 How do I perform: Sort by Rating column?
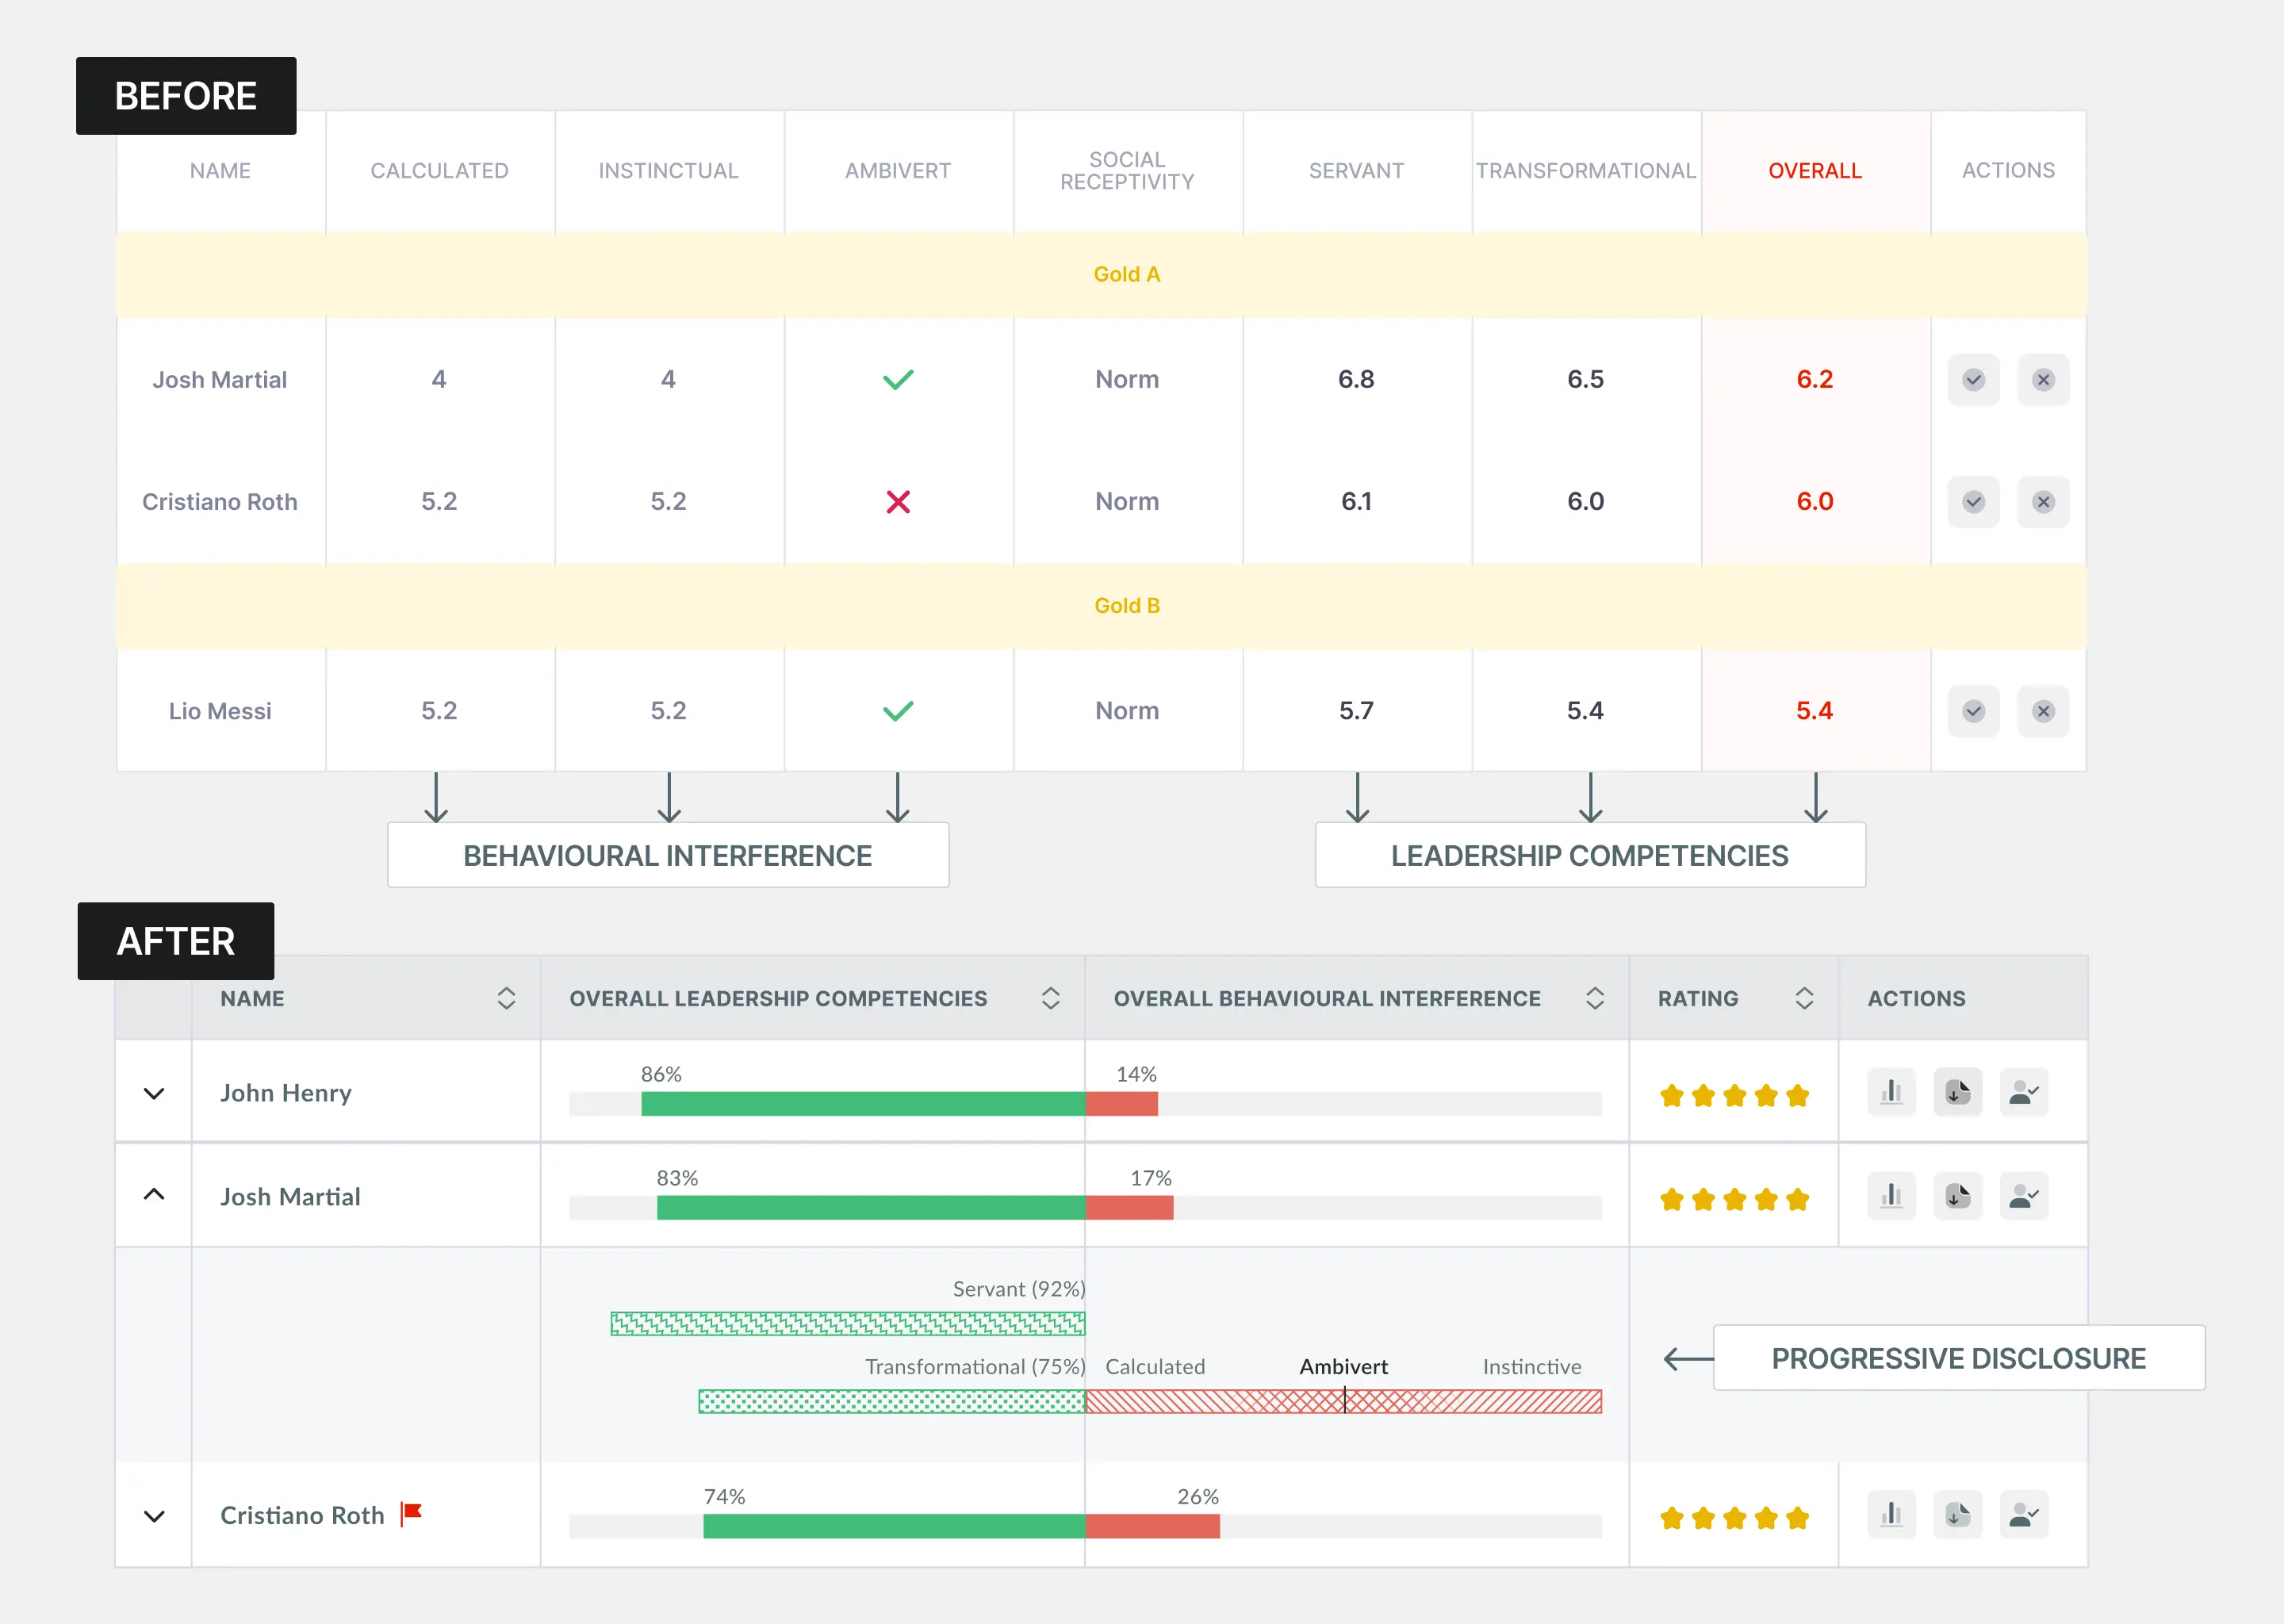tap(1804, 998)
